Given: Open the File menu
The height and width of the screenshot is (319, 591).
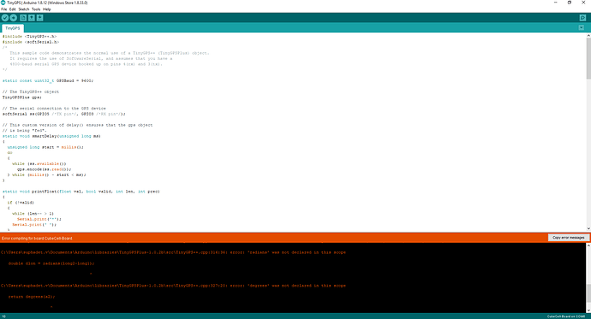Looking at the screenshot, I should [4, 9].
